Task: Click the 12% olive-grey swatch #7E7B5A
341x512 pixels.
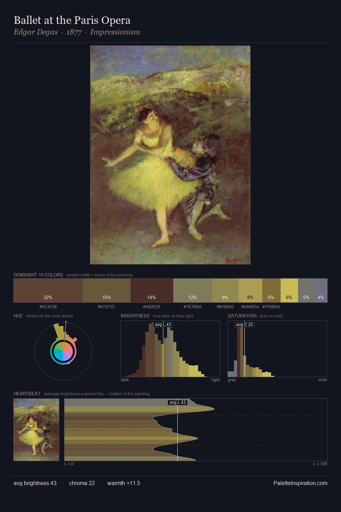Action: tap(193, 290)
